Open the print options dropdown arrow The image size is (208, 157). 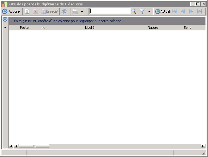(x=82, y=12)
